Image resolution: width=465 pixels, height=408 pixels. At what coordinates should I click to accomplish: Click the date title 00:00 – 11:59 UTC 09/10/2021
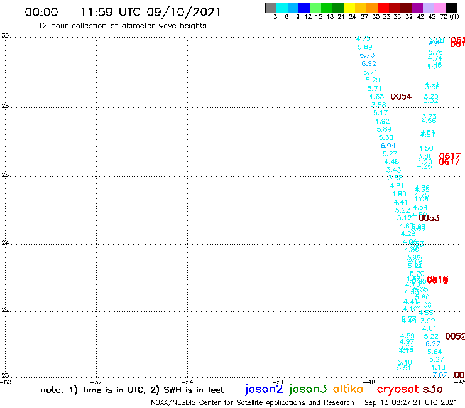tap(123, 12)
